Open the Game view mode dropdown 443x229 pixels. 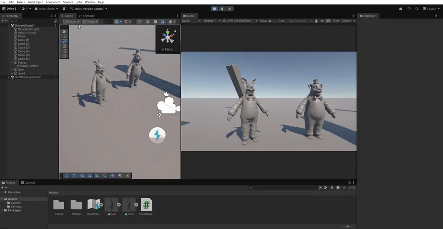[191, 21]
